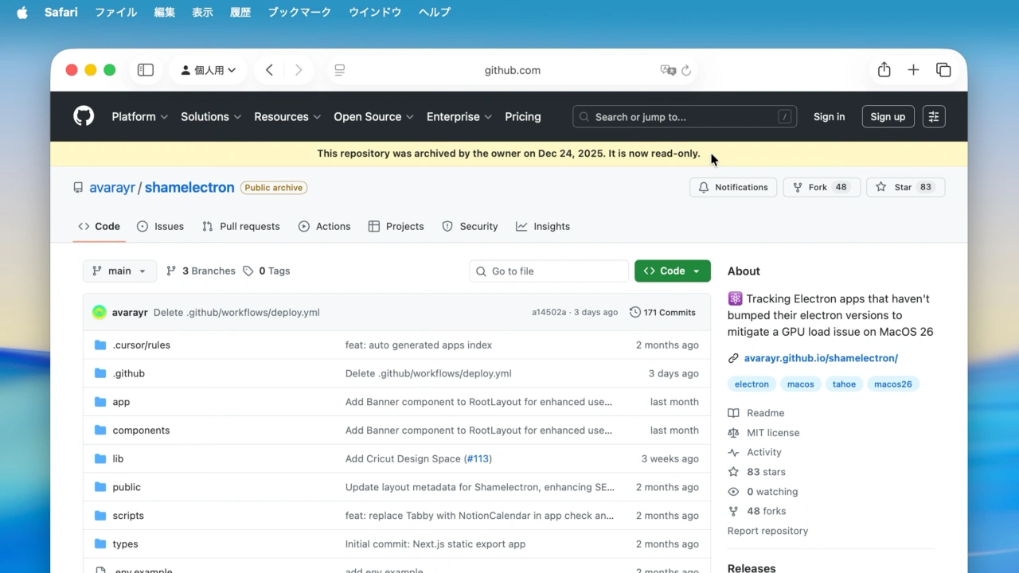
Task: Switch to the Issues tab
Action: pyautogui.click(x=160, y=226)
